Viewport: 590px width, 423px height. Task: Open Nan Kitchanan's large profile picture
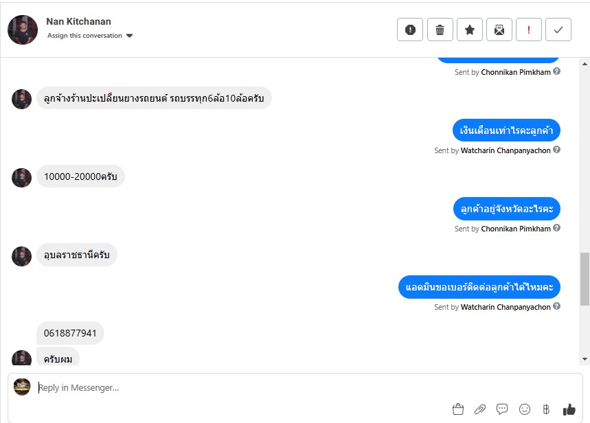click(x=23, y=30)
